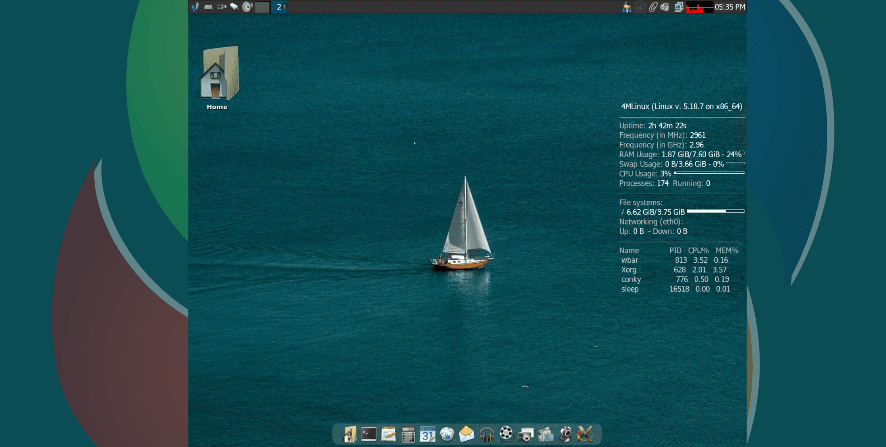
Task: Launch the terminal from the dock
Action: (x=369, y=434)
